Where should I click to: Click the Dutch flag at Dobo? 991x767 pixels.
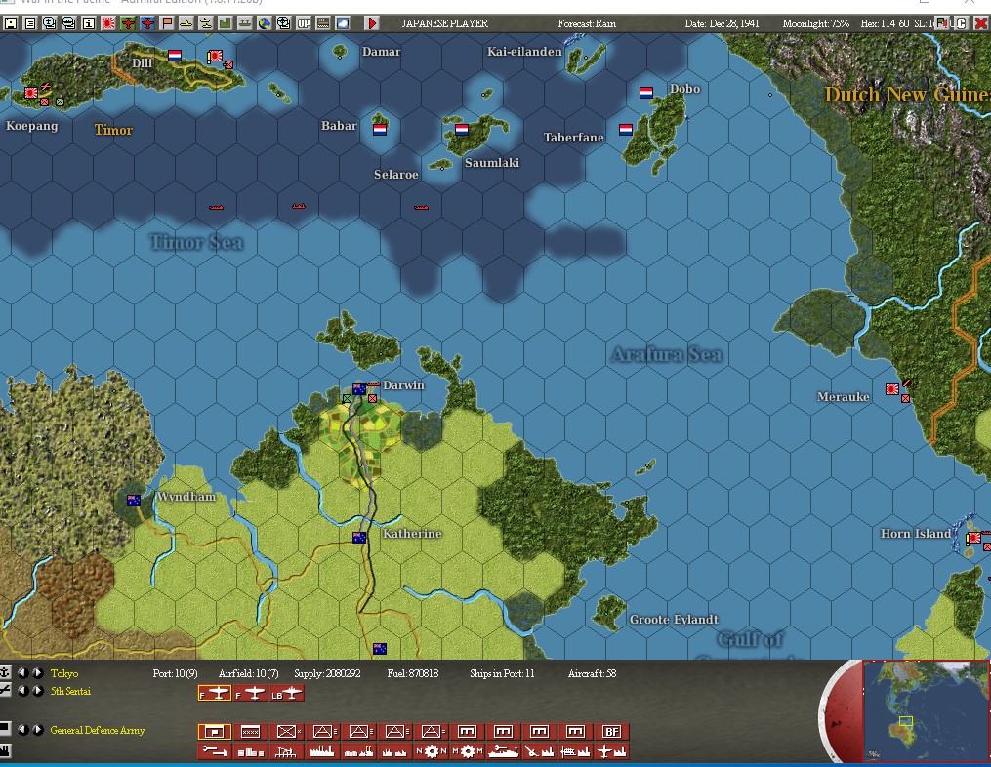pos(646,93)
